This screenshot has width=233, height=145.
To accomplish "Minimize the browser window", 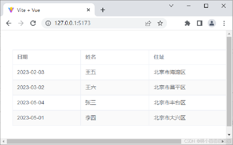I will pos(189,6).
